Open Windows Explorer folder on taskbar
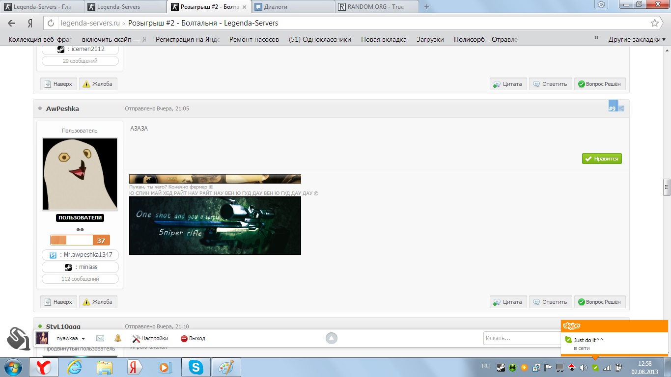This screenshot has width=671, height=377. (105, 367)
